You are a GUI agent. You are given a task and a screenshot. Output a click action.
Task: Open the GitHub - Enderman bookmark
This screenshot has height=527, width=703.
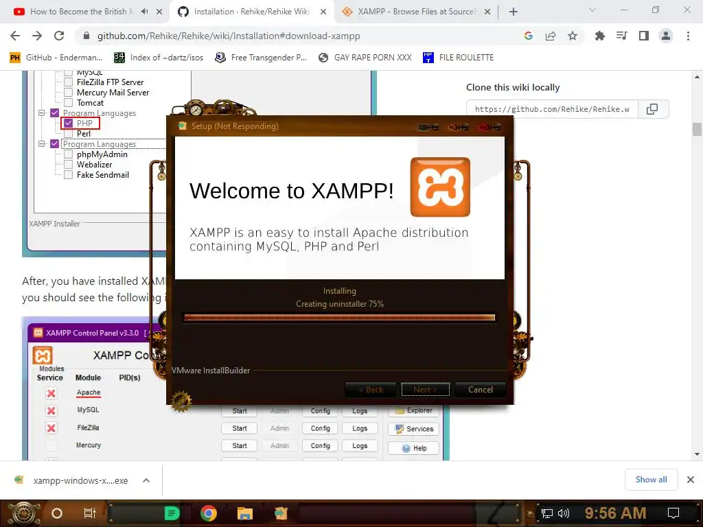pyautogui.click(x=56, y=58)
